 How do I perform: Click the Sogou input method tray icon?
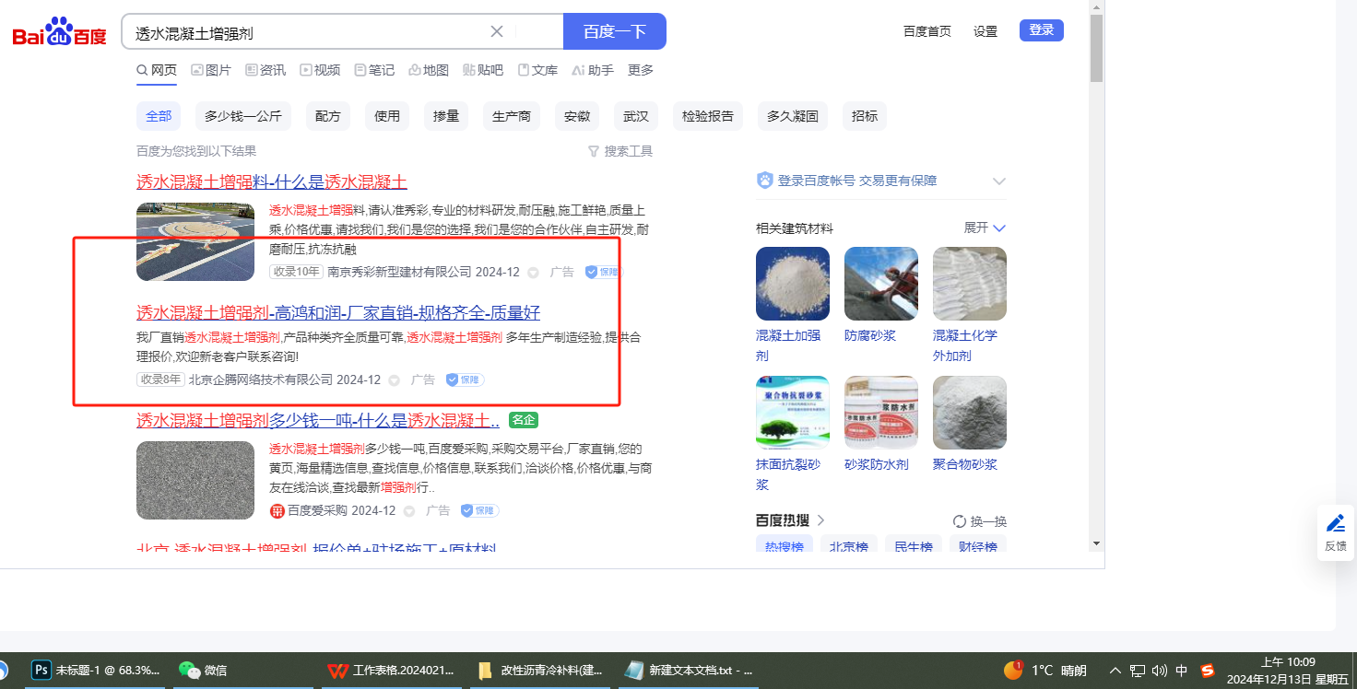(x=1208, y=670)
